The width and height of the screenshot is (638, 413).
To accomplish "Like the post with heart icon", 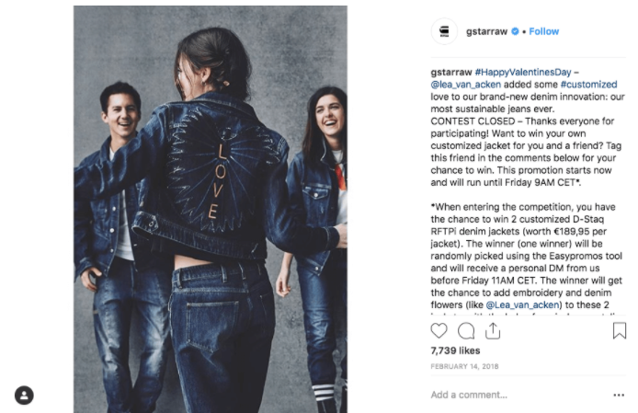I will point(439,330).
